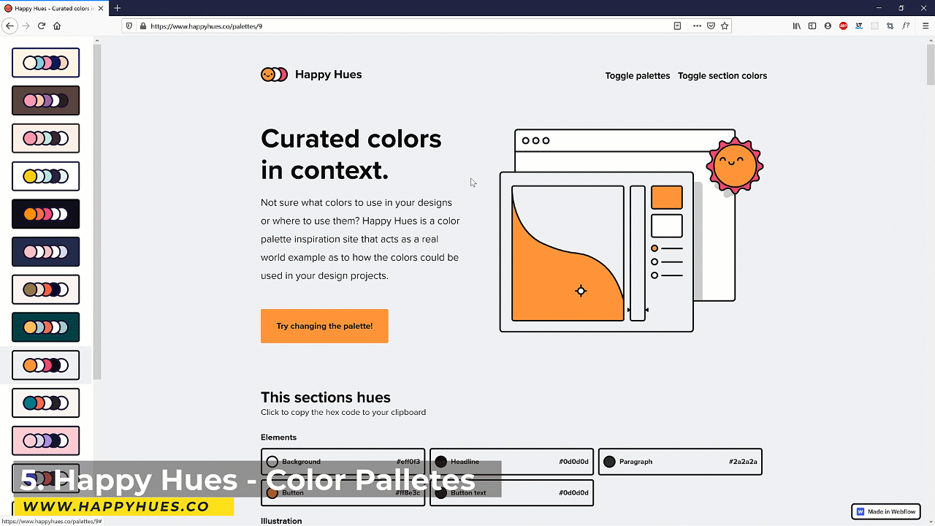Click the Try changing the palette! button

pos(324,326)
